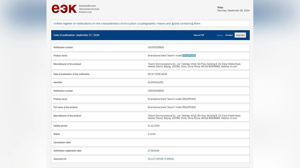This screenshot has height=168, width=300.
Task: Click the validity date 31.12.2034
Action: pos(153,126)
